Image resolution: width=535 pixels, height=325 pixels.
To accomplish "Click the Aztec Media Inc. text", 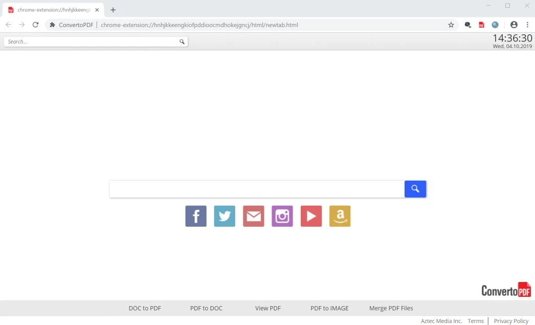I will [441, 321].
